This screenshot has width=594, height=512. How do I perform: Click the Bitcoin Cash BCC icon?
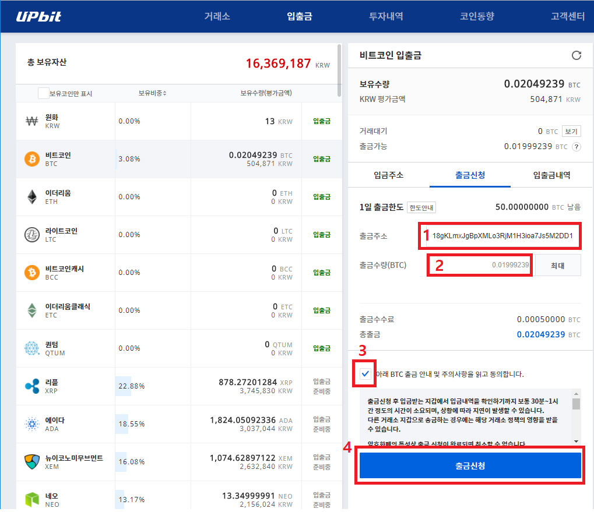32,273
